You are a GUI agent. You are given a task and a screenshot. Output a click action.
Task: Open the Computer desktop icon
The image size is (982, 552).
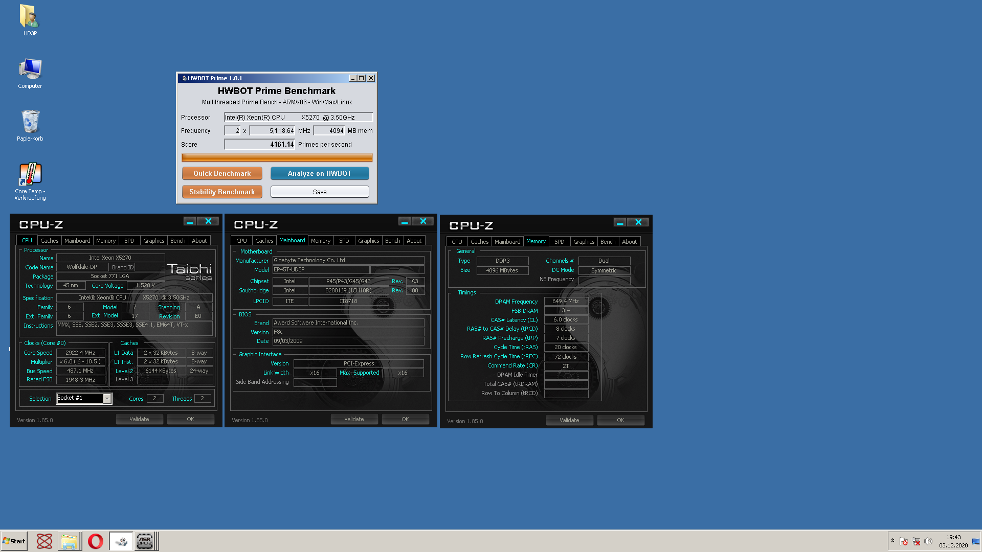30,73
